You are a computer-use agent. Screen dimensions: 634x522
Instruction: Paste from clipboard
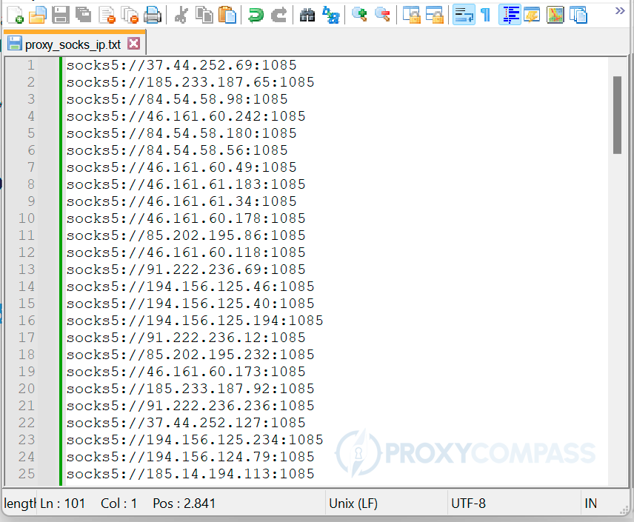(227, 15)
